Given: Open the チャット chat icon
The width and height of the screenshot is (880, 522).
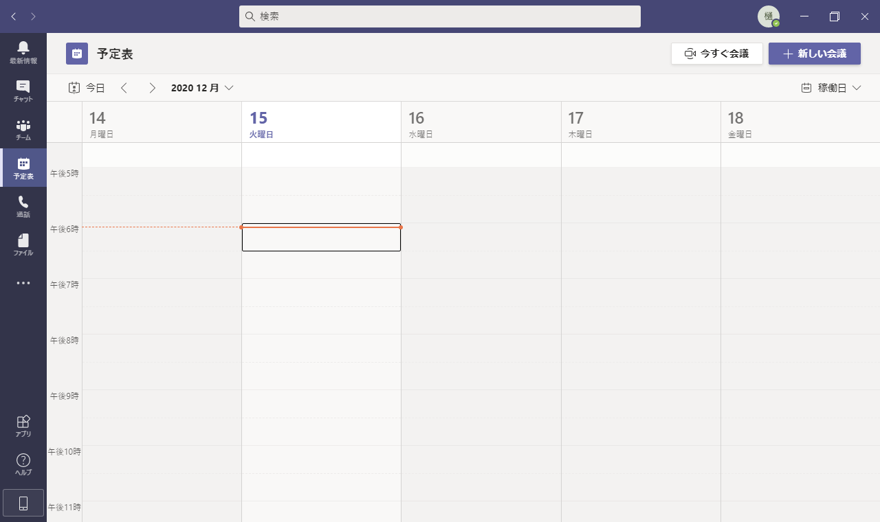Looking at the screenshot, I should coord(23,91).
